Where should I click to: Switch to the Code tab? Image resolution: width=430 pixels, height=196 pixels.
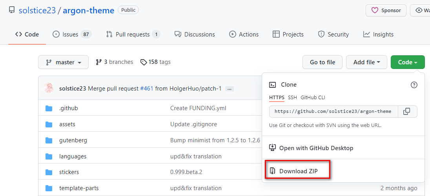pos(27,34)
